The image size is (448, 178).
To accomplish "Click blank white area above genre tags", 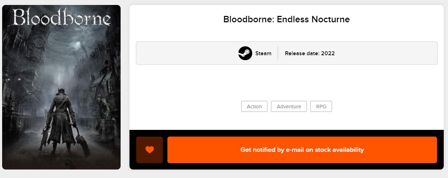I will [x=286, y=83].
